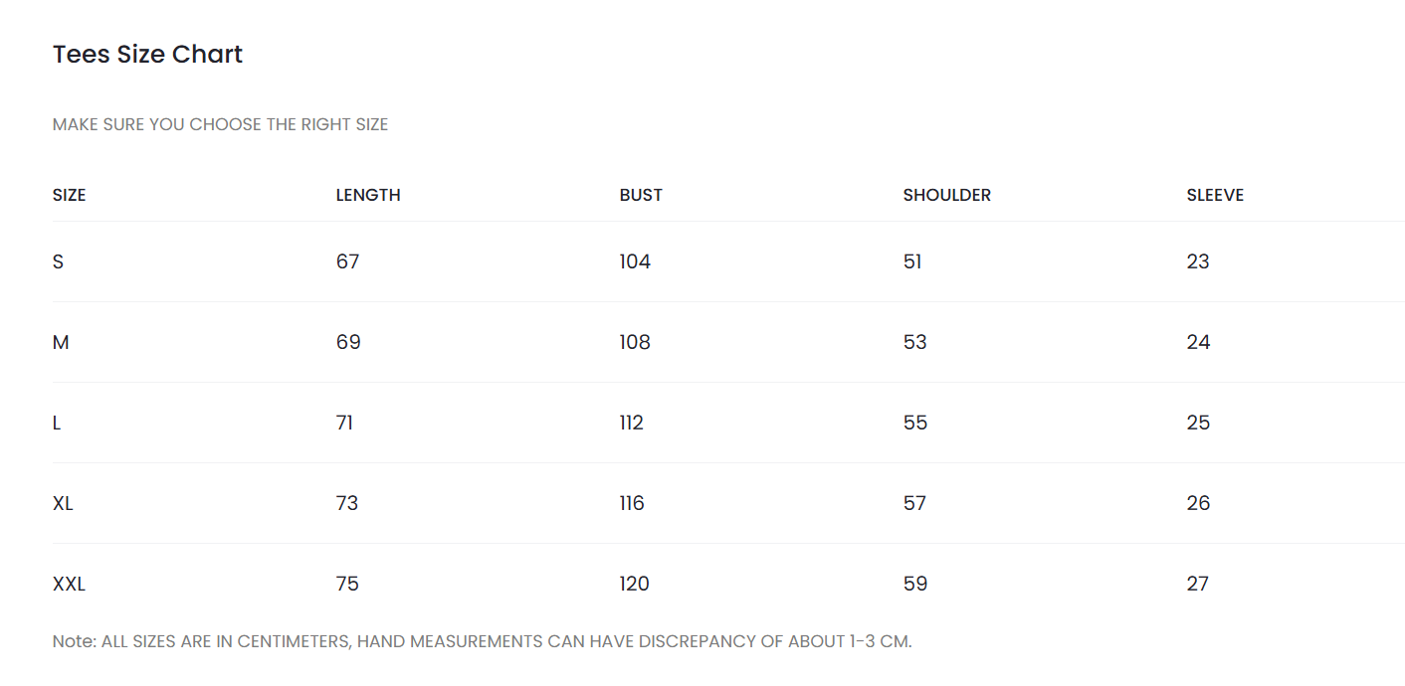Click the centimeters measurement note text
The image size is (1405, 686).
(x=483, y=641)
